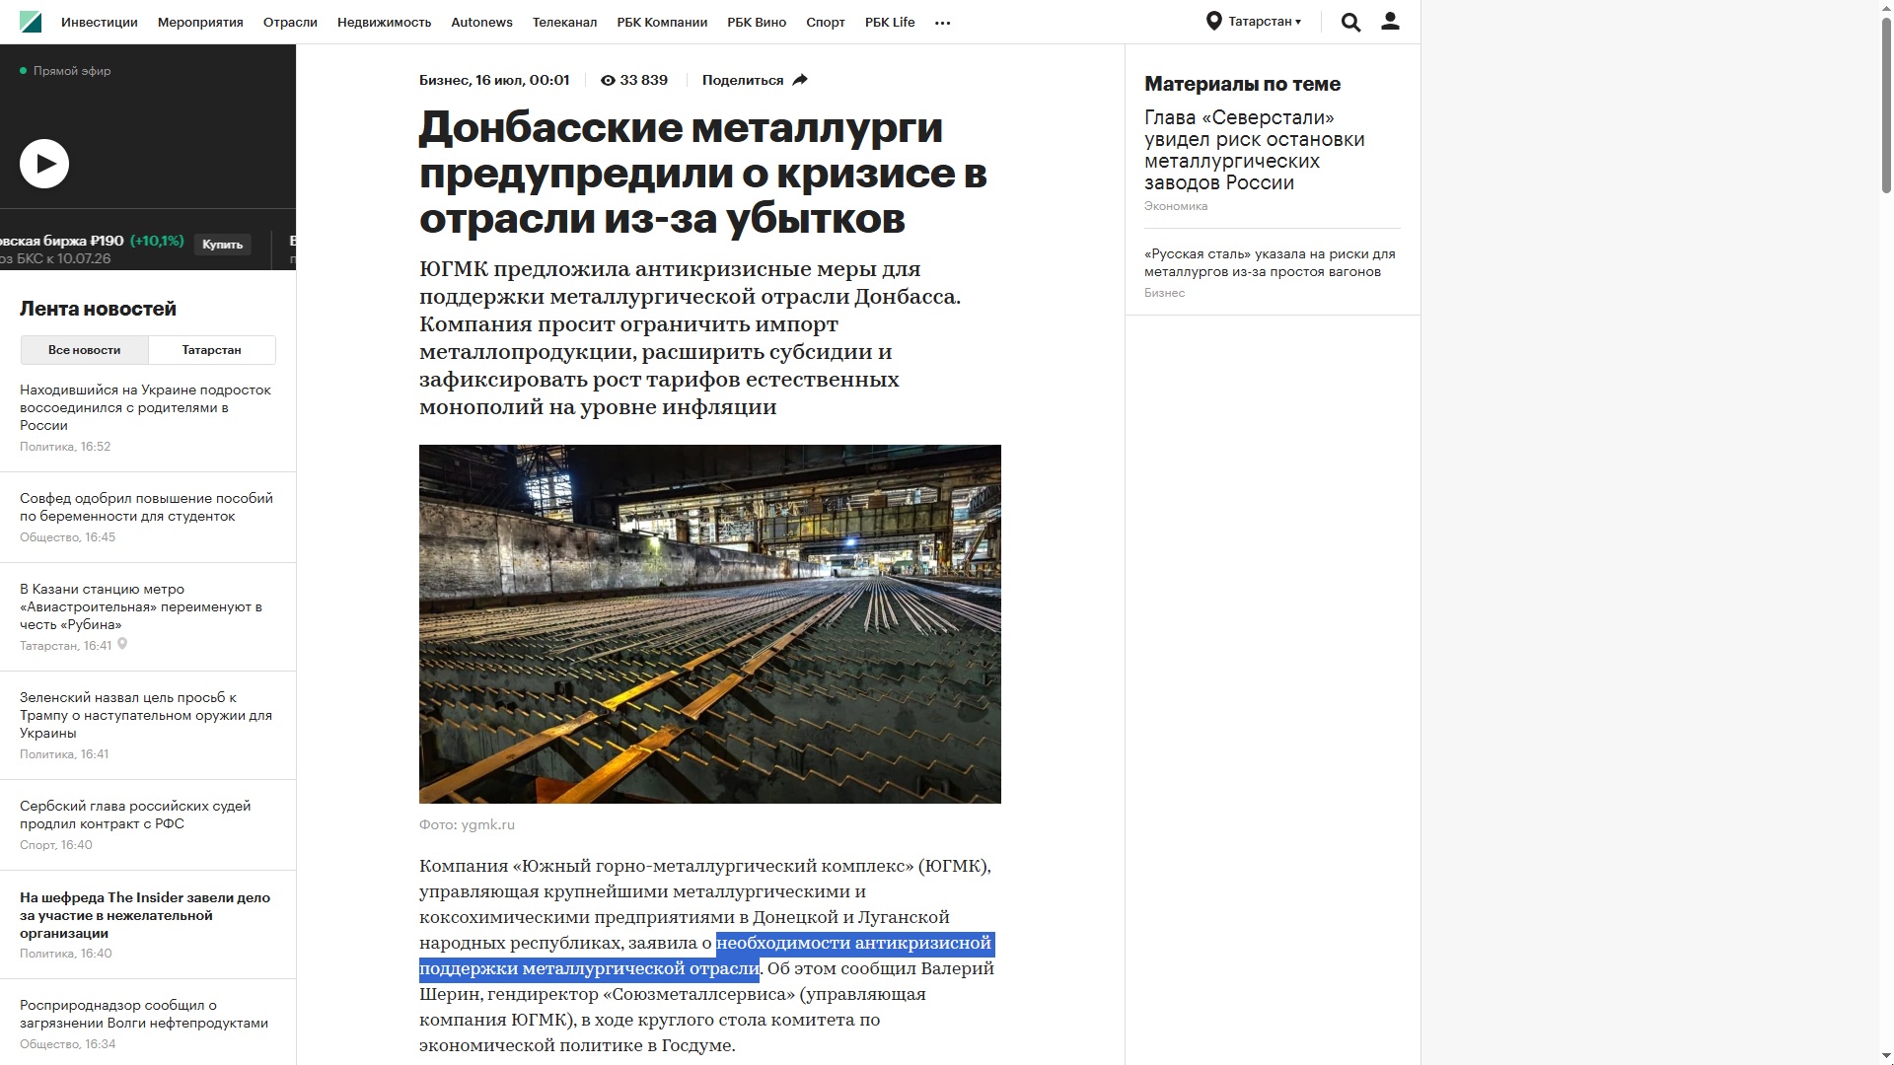Open The Insider chief editor case news
Screen dimensions: 1894x1065
pyautogui.click(x=145, y=915)
